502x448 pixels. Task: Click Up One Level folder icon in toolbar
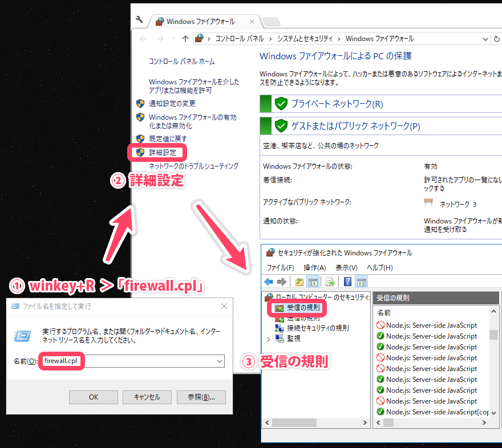(x=299, y=282)
